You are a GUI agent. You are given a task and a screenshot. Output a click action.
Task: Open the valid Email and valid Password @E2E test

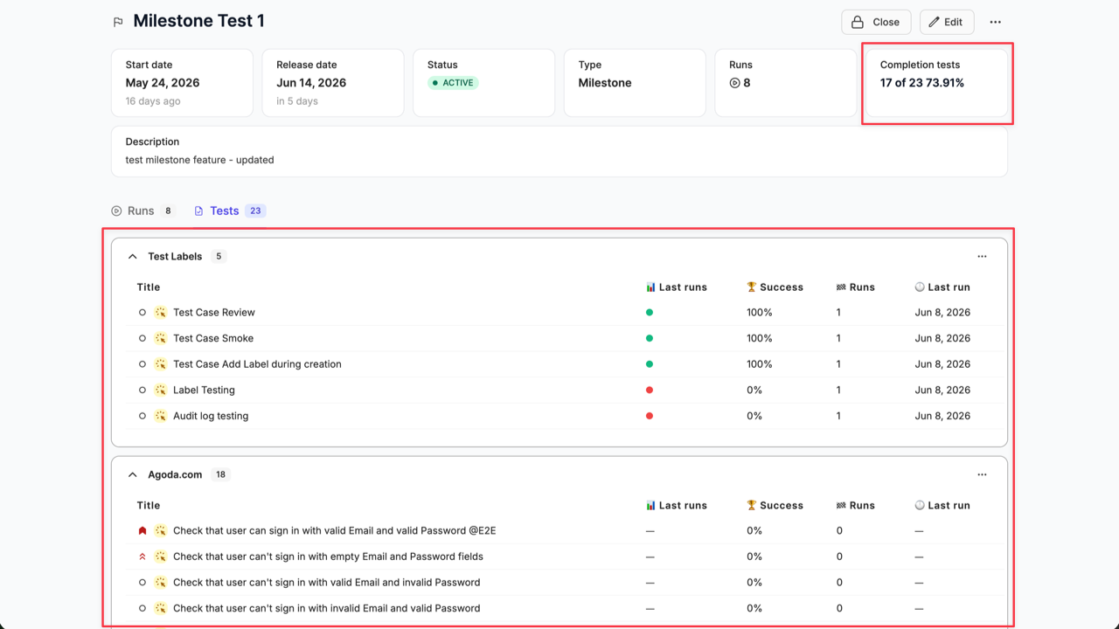pos(335,530)
